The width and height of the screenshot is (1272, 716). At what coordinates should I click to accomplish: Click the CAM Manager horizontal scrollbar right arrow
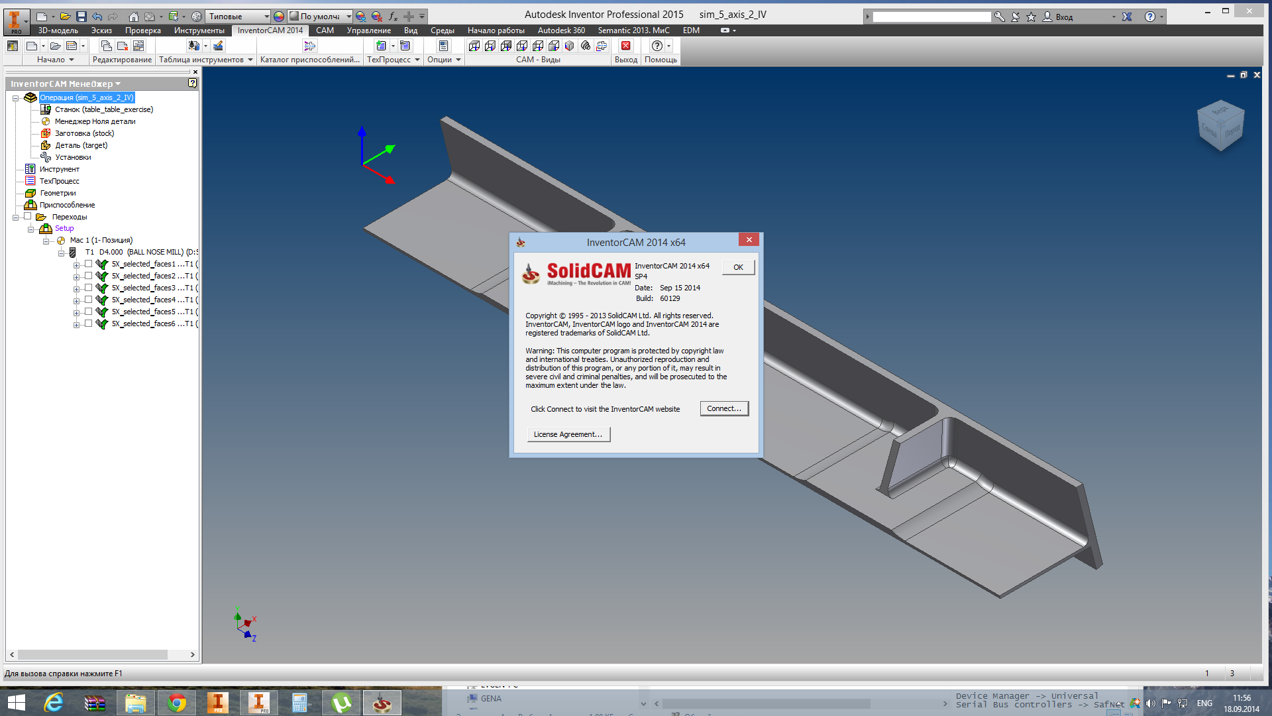click(x=192, y=654)
